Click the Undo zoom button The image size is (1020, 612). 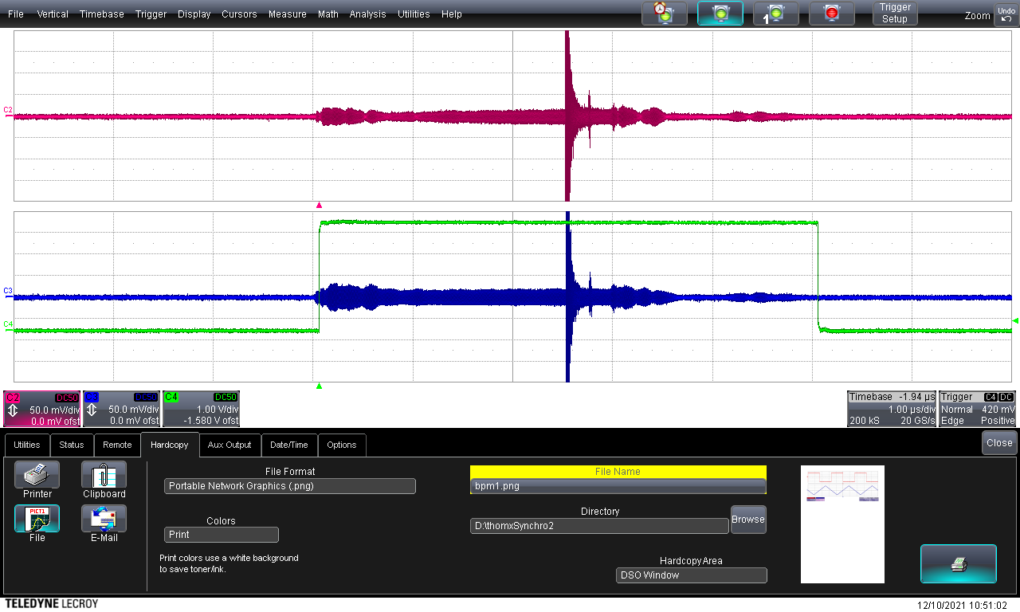pos(1005,14)
